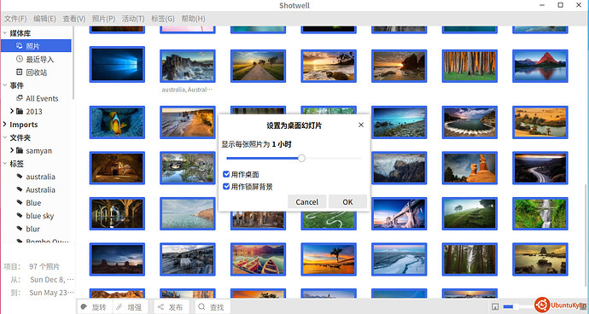Click the 旋转 toolbar button label
Viewport: 589px width, 314px height.
click(x=99, y=307)
